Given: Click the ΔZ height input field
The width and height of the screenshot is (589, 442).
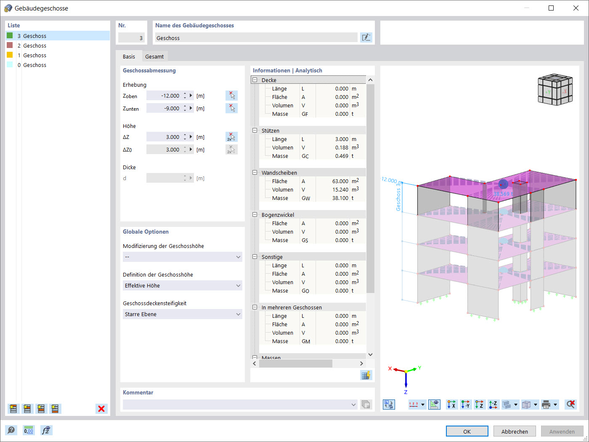Looking at the screenshot, I should pyautogui.click(x=164, y=137).
